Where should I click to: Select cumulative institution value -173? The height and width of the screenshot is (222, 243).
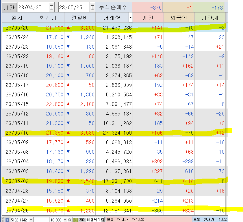(x=217, y=8)
